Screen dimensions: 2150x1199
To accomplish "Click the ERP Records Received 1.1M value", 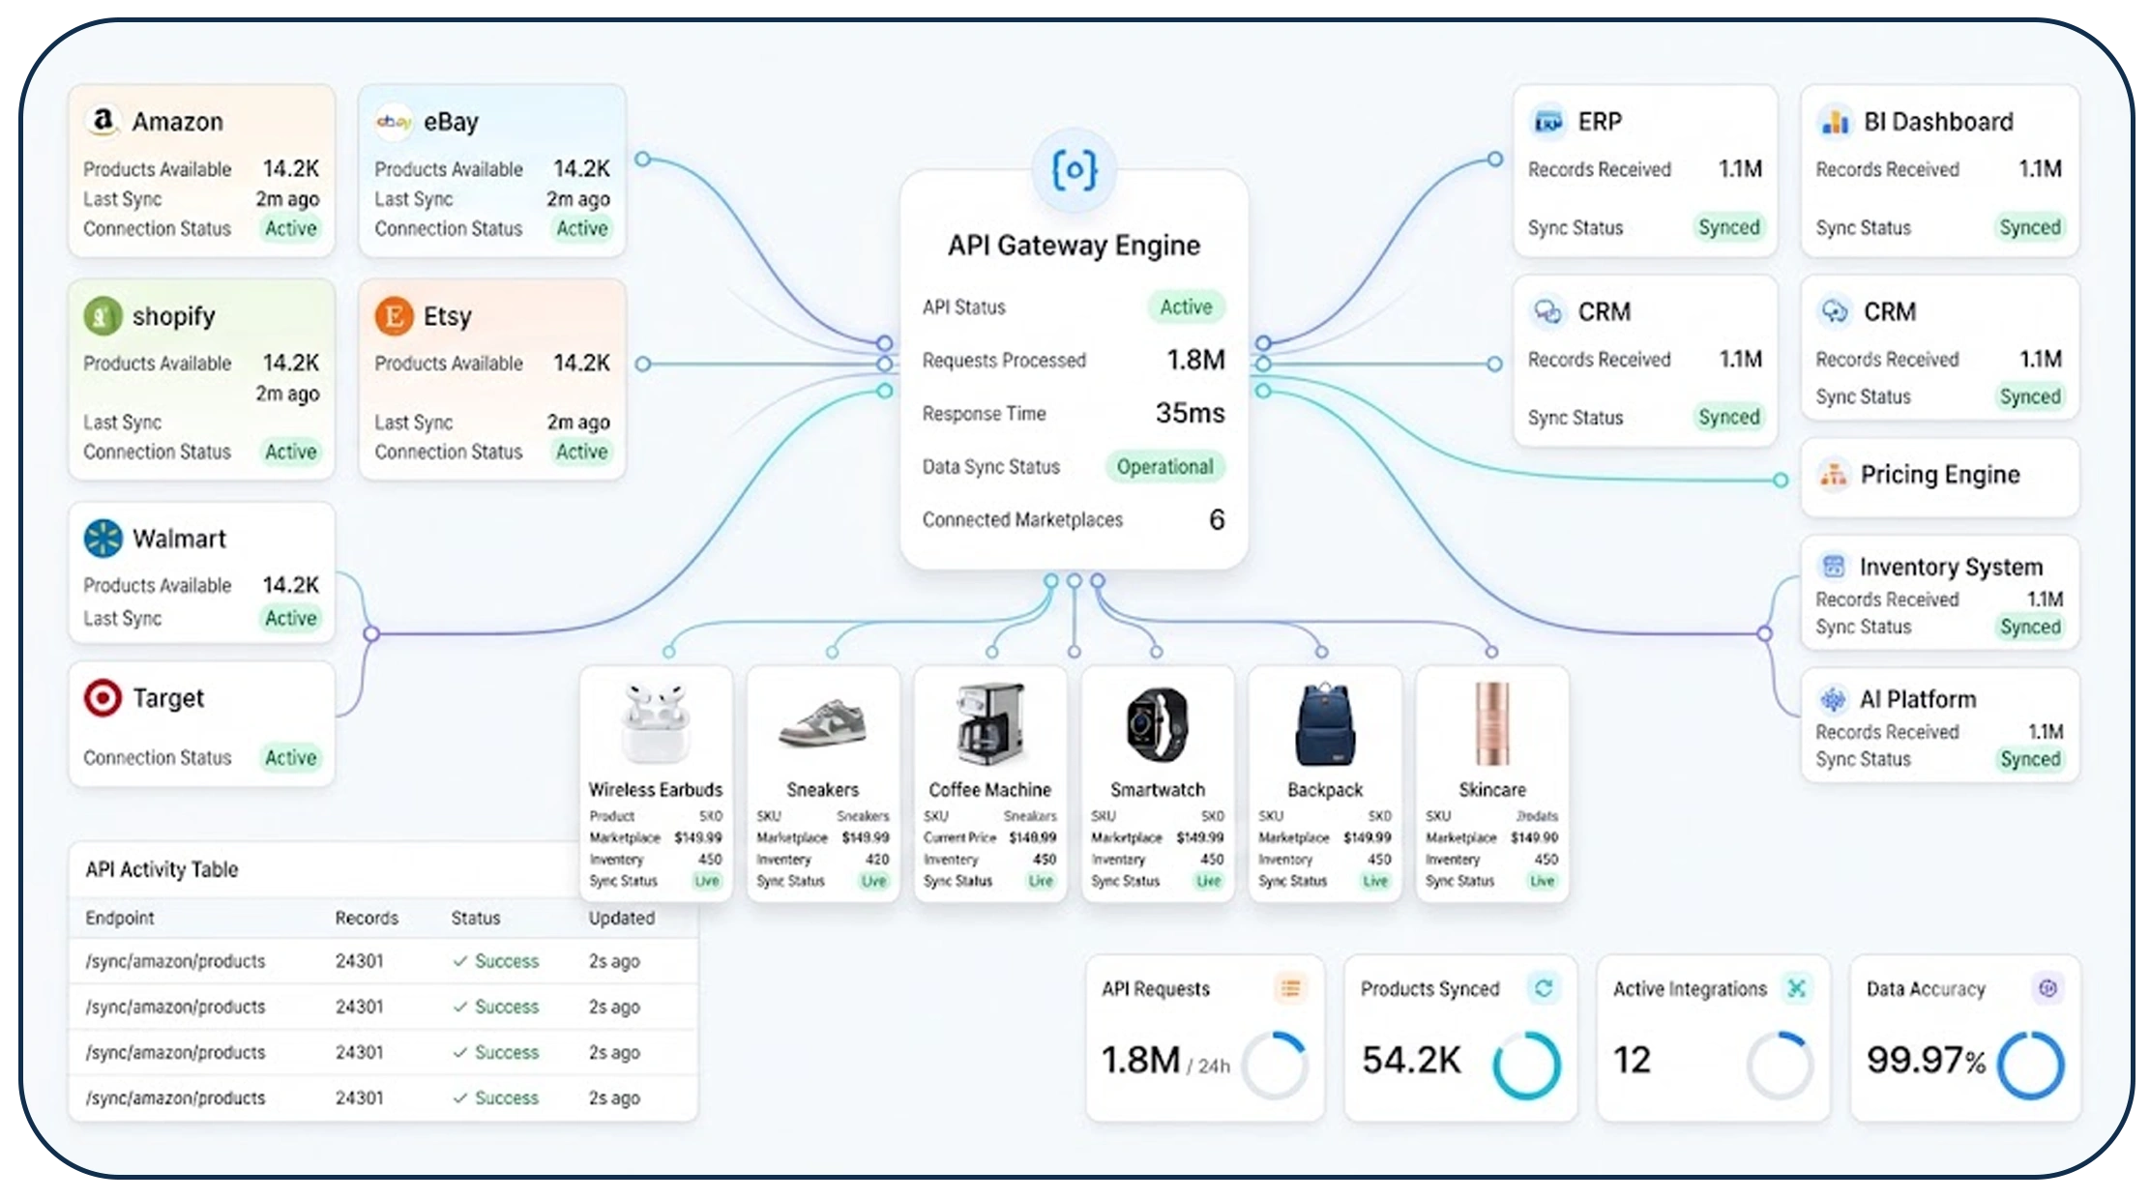I will (1740, 169).
